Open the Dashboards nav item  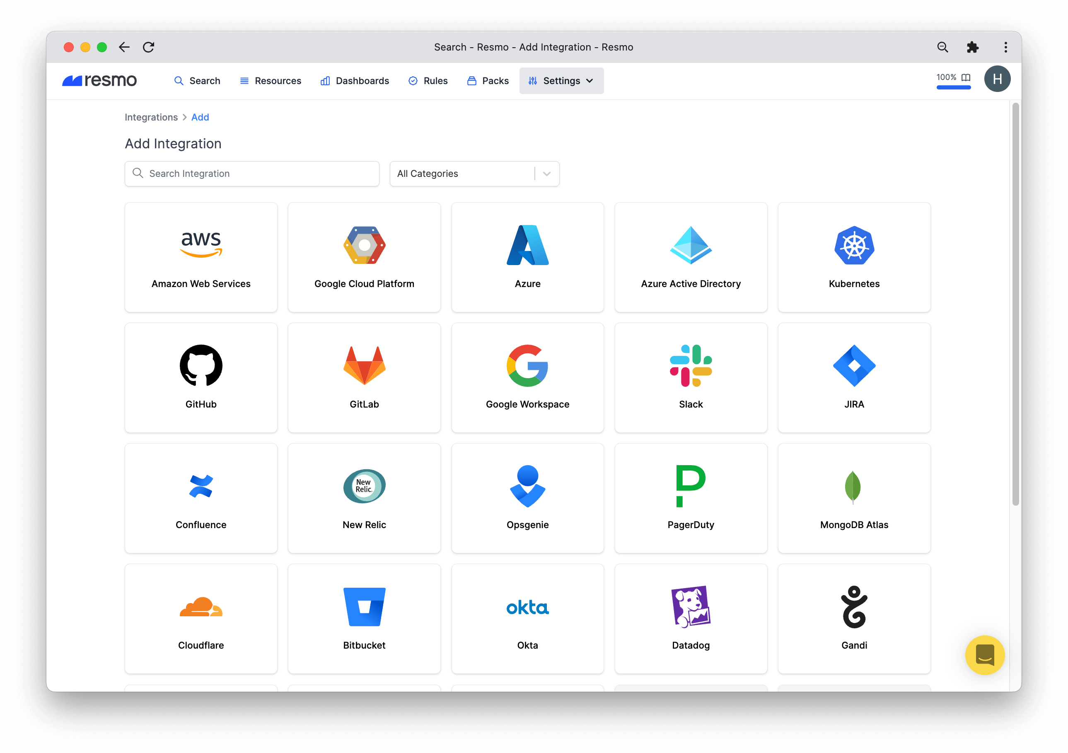tap(355, 80)
